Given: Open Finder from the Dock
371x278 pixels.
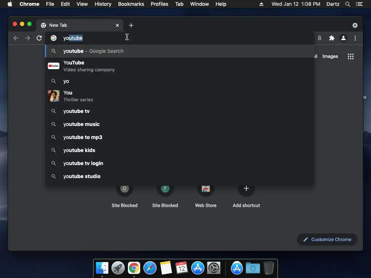Looking at the screenshot, I should click(x=102, y=268).
